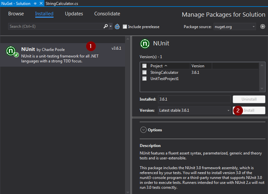Check the UnitTestProject1 project checkbox
The height and width of the screenshot is (194, 268).
click(144, 78)
